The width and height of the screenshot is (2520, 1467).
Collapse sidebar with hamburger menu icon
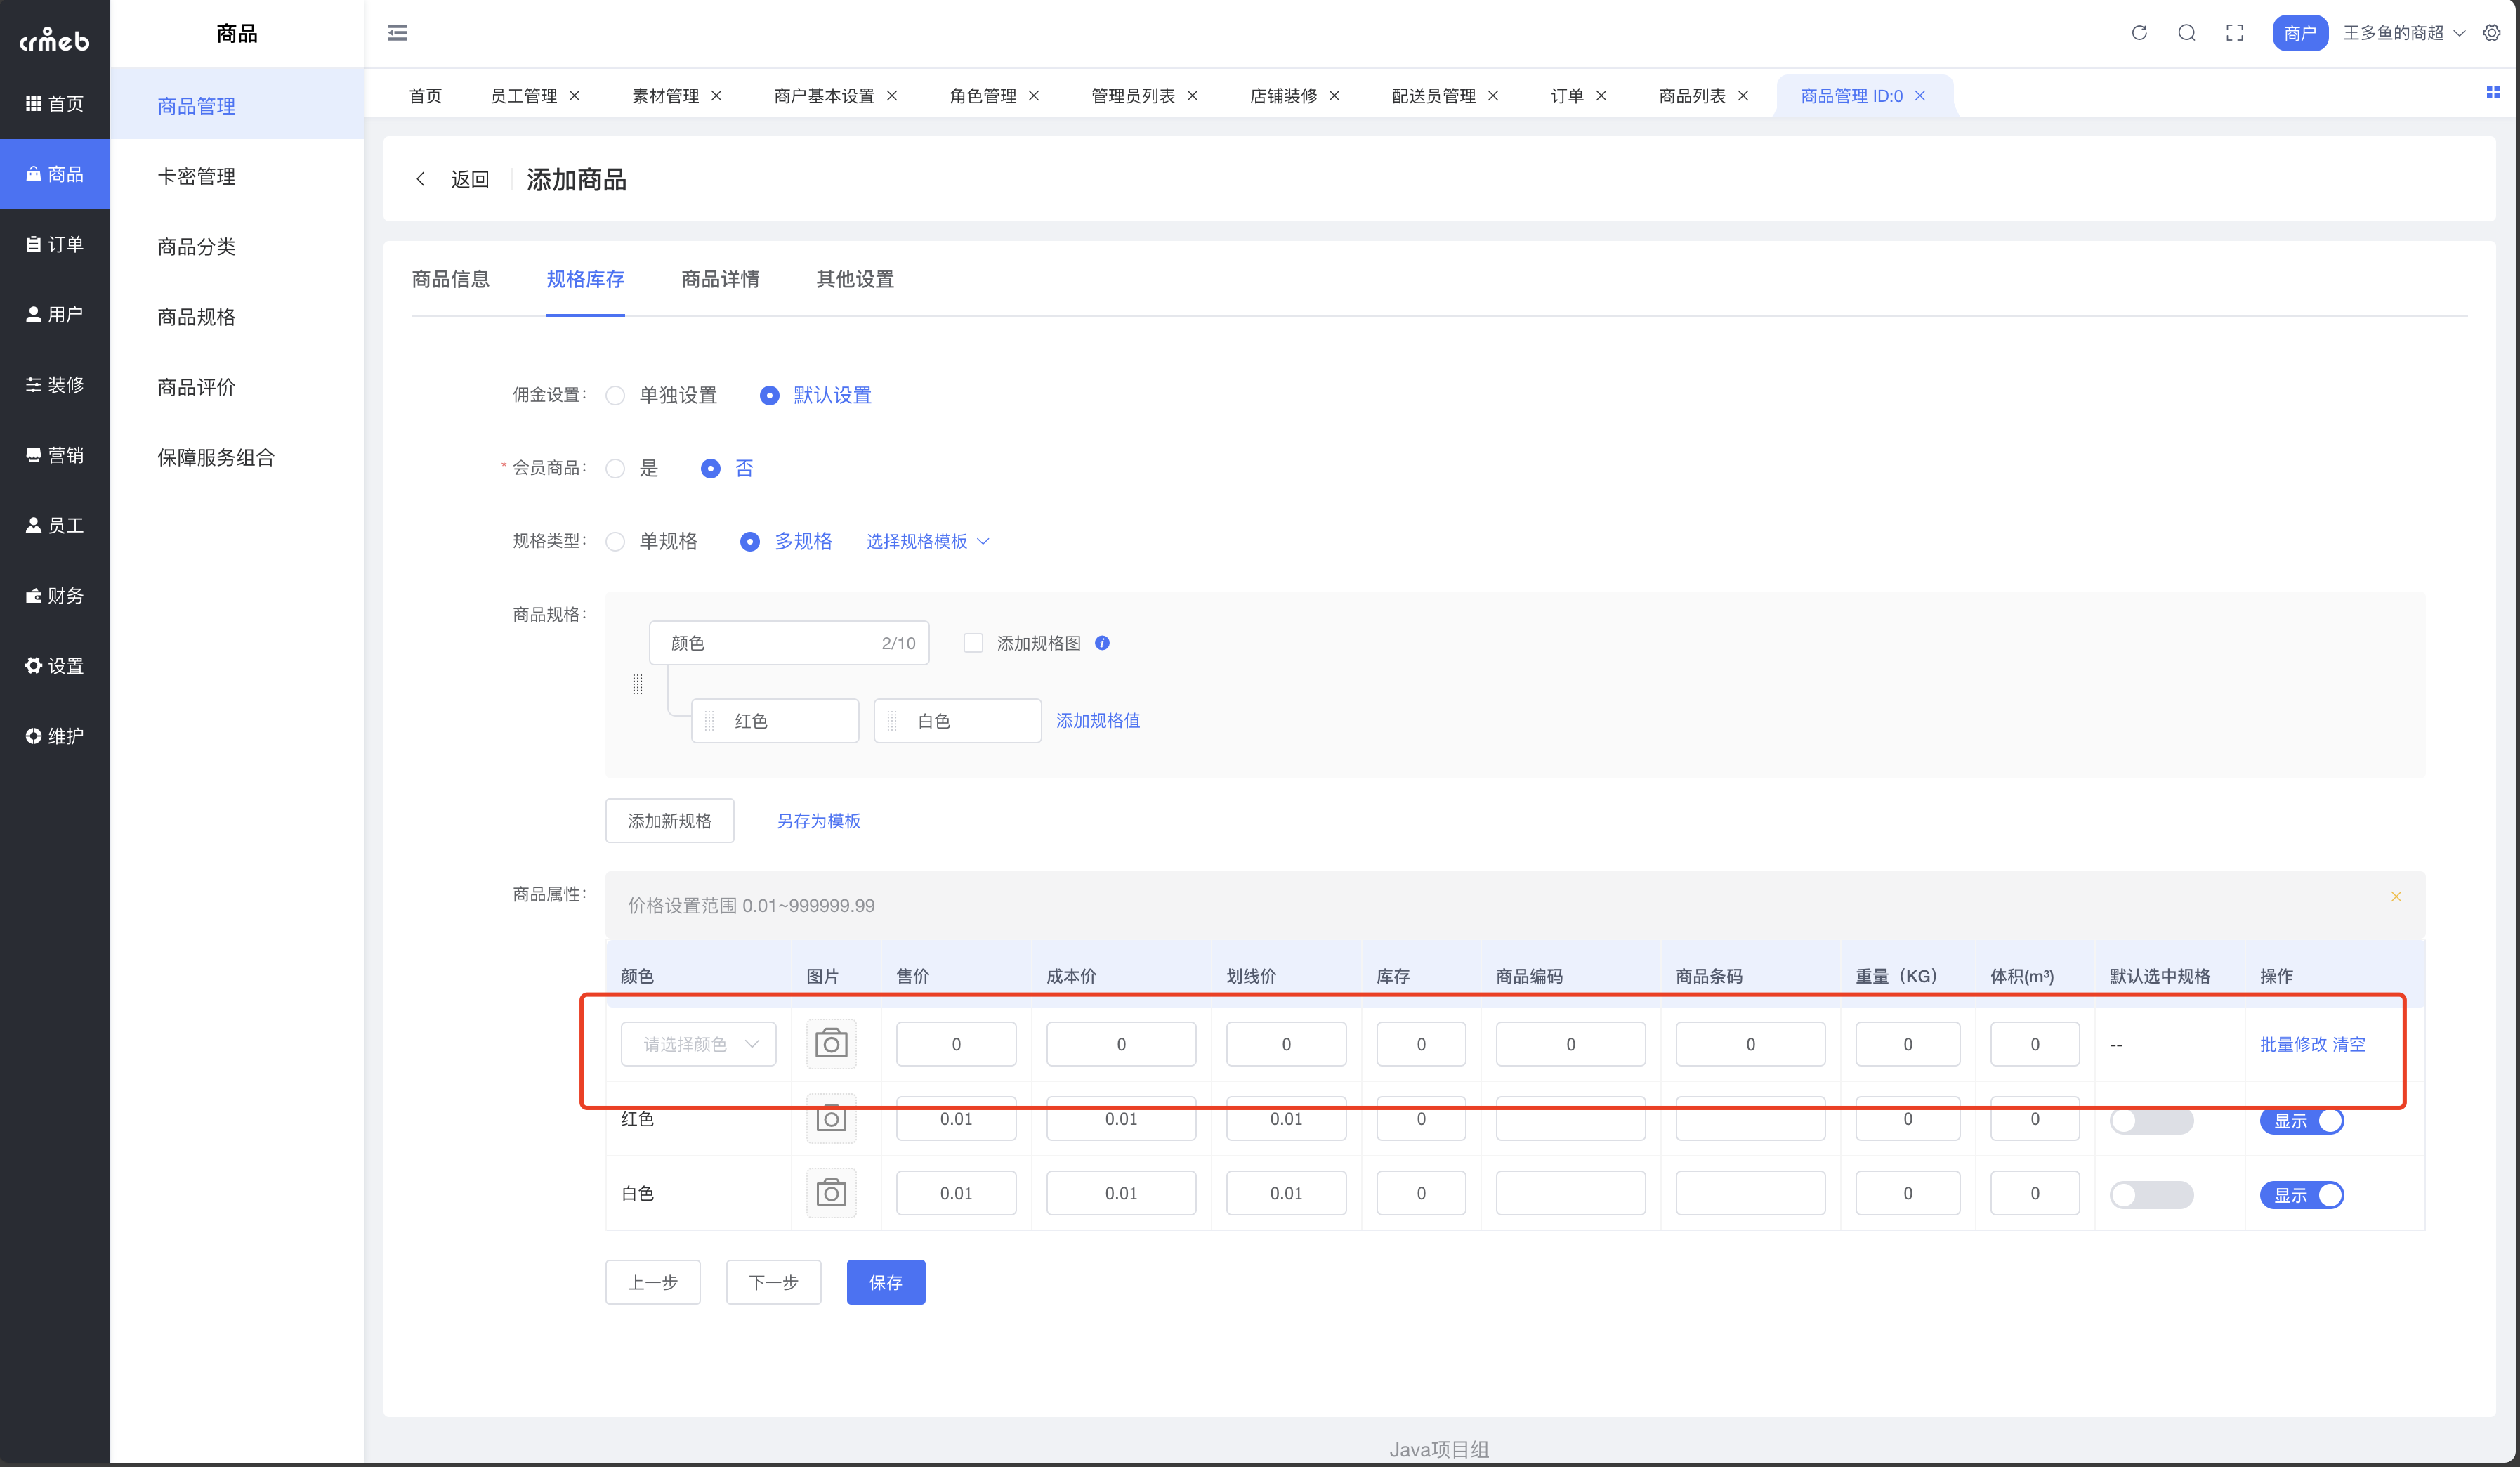click(397, 33)
